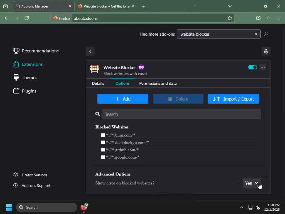Click the *.google.com entry text
This screenshot has width=285, height=214.
pos(123,157)
